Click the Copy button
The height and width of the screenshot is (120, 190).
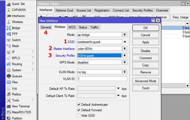tap(146, 65)
